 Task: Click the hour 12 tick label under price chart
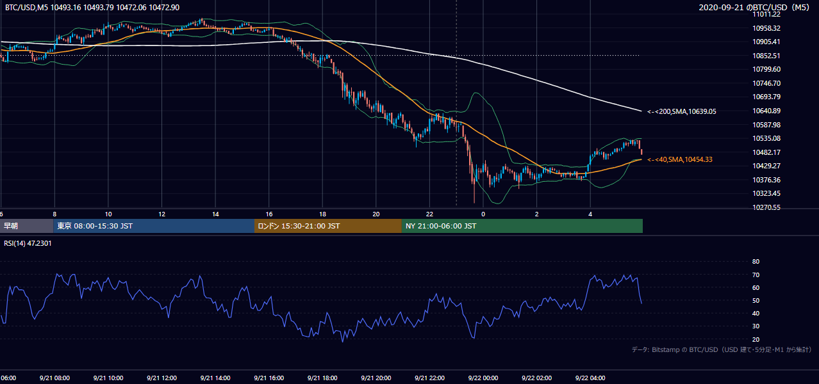click(162, 214)
